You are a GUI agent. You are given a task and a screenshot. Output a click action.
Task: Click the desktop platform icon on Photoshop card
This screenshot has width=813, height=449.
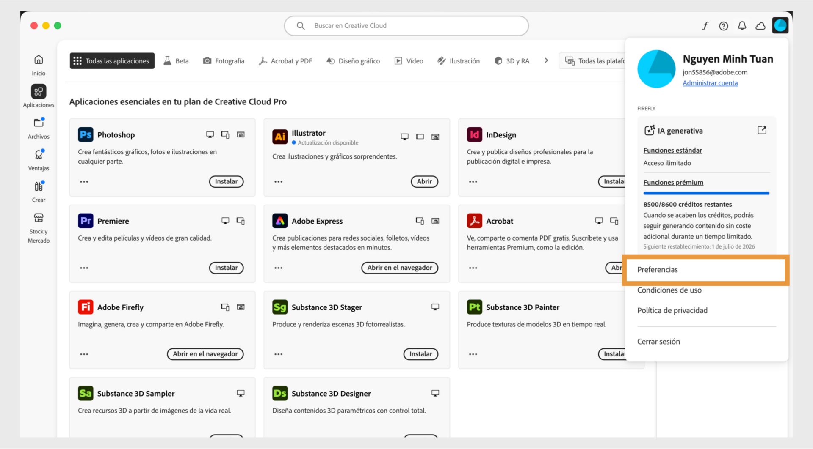point(210,134)
